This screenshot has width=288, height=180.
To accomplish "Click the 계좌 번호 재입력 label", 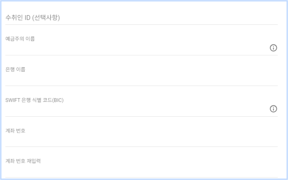I will pos(23,161).
